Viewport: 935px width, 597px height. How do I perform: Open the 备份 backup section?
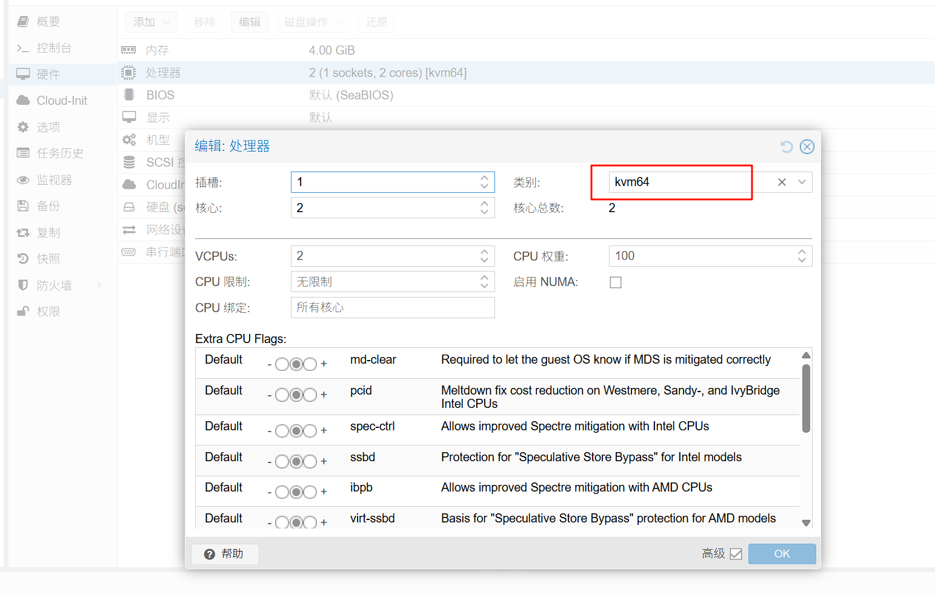pos(48,206)
